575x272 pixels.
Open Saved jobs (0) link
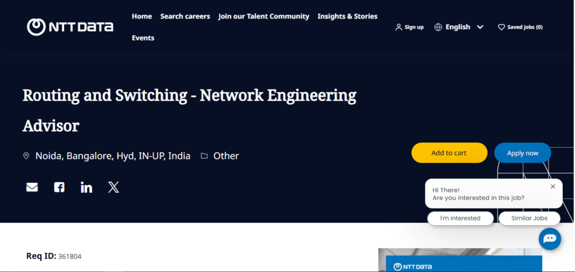(525, 27)
